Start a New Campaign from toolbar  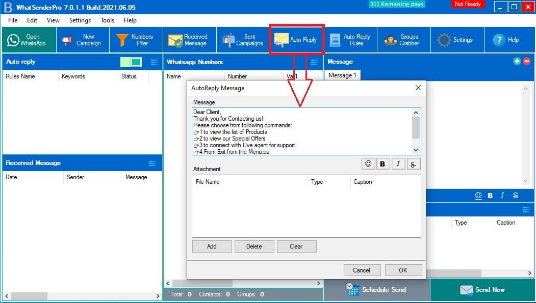[x=82, y=40]
